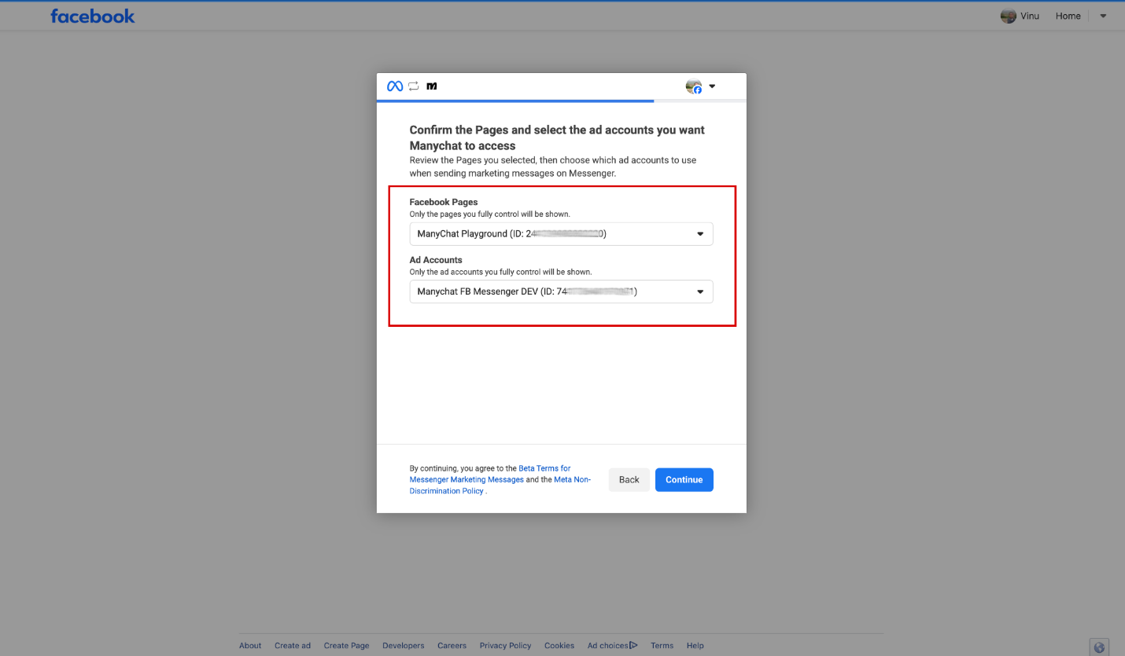Click the Vinu profile picture in the navbar
This screenshot has height=656, width=1125.
pyautogui.click(x=1008, y=15)
